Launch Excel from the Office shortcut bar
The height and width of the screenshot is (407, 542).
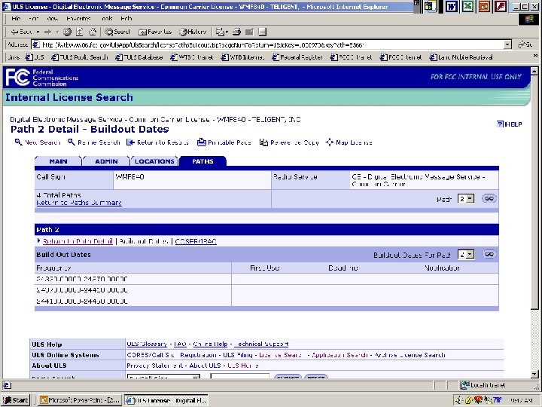pos(467,6)
